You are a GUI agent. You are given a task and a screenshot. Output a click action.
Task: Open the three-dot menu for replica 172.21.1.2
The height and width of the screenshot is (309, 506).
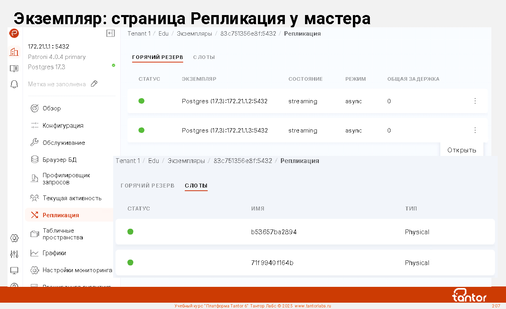[475, 101]
